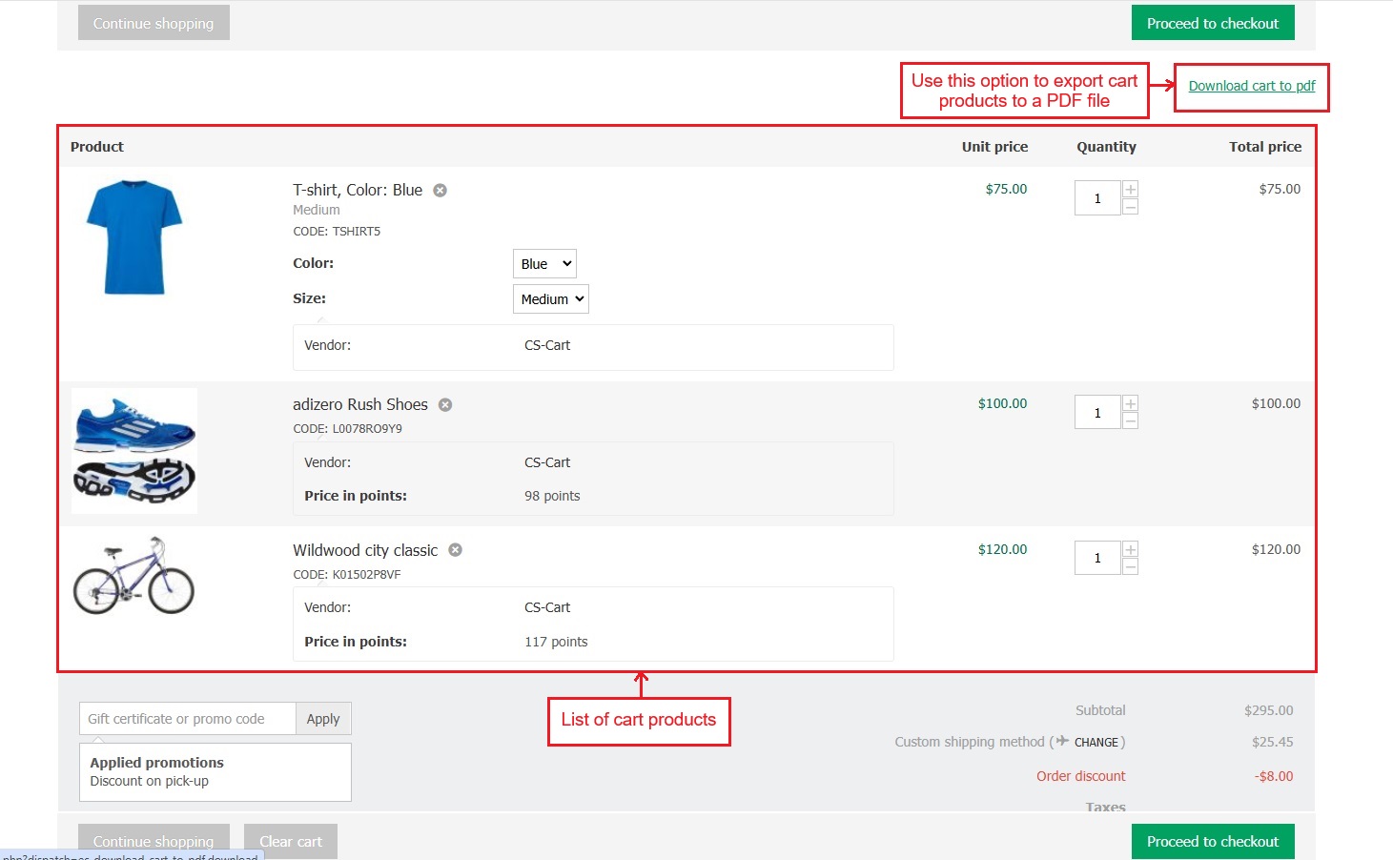Increase adizero Rush Shoes quantity
1393x860 pixels.
(x=1130, y=404)
